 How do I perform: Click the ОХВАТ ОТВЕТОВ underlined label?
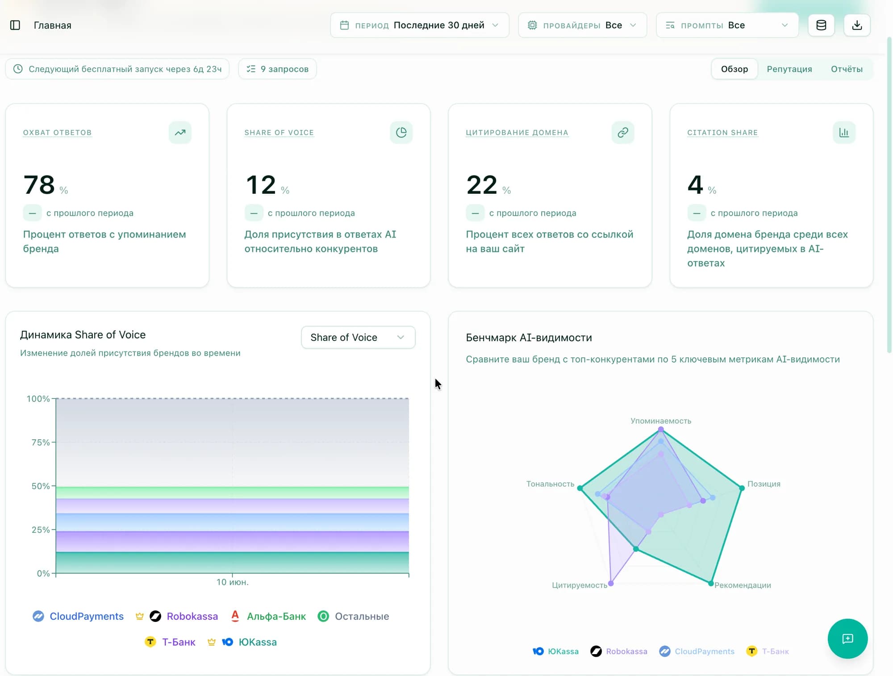click(x=57, y=133)
